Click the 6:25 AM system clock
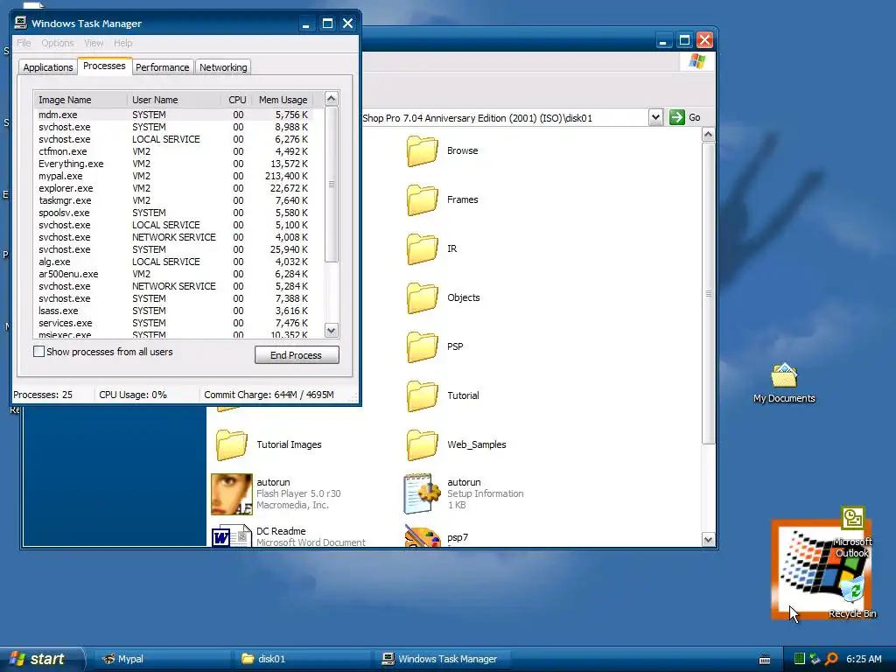Image resolution: width=896 pixels, height=672 pixels. coord(864,659)
